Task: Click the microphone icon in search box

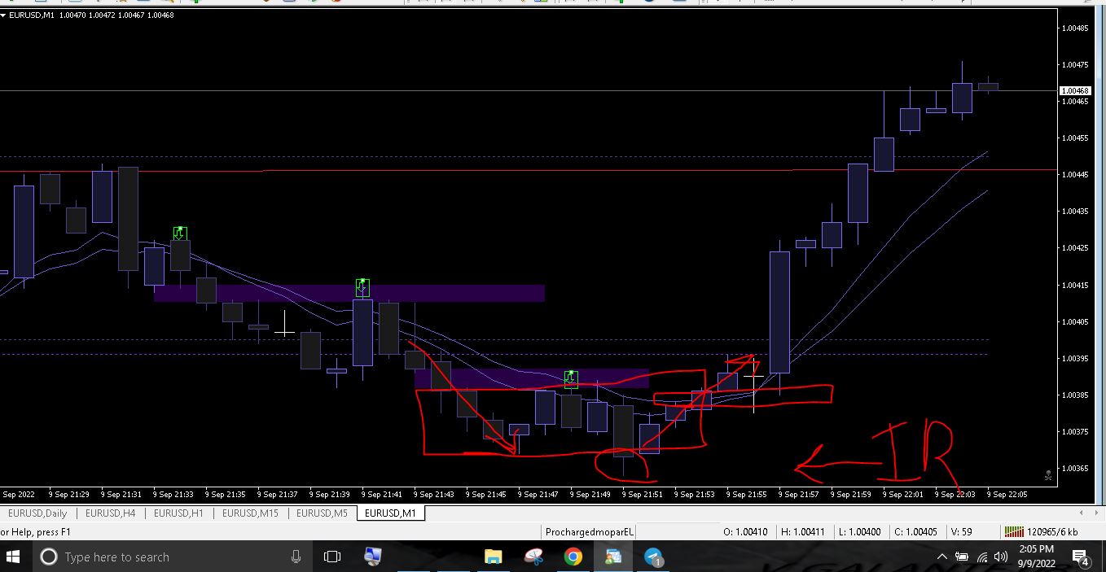Action: [296, 557]
